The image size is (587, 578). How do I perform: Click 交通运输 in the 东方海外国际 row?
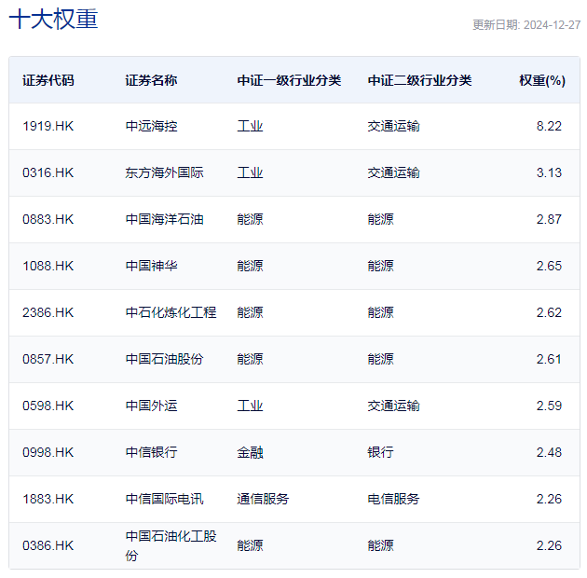click(x=393, y=172)
